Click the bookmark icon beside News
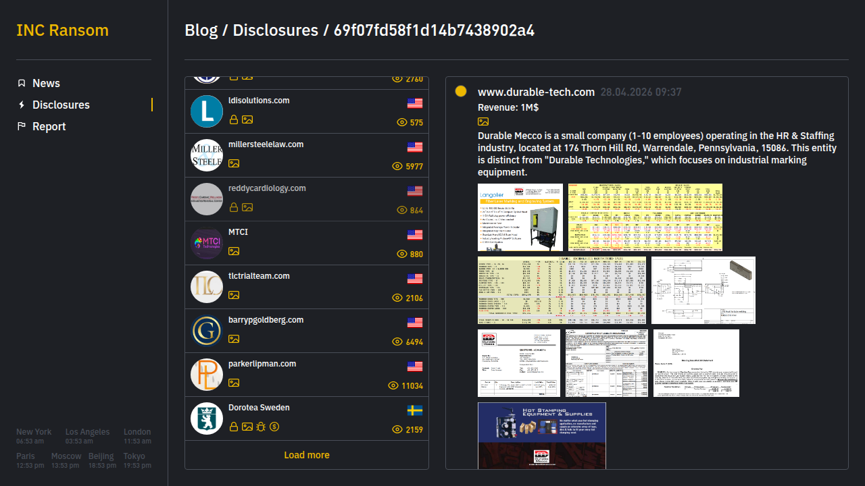Screen dimensions: 865x486 (x=22, y=83)
